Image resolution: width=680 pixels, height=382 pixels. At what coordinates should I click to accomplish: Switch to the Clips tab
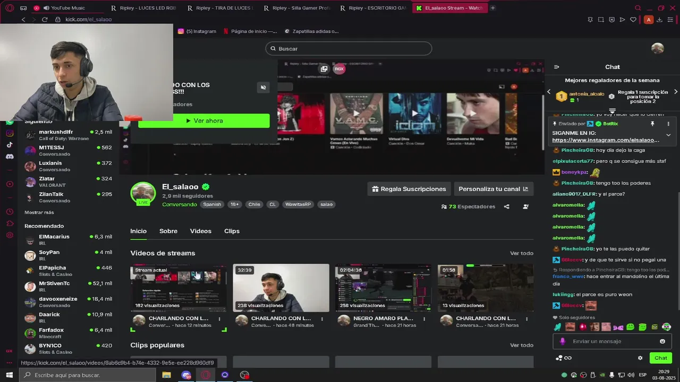tap(232, 231)
